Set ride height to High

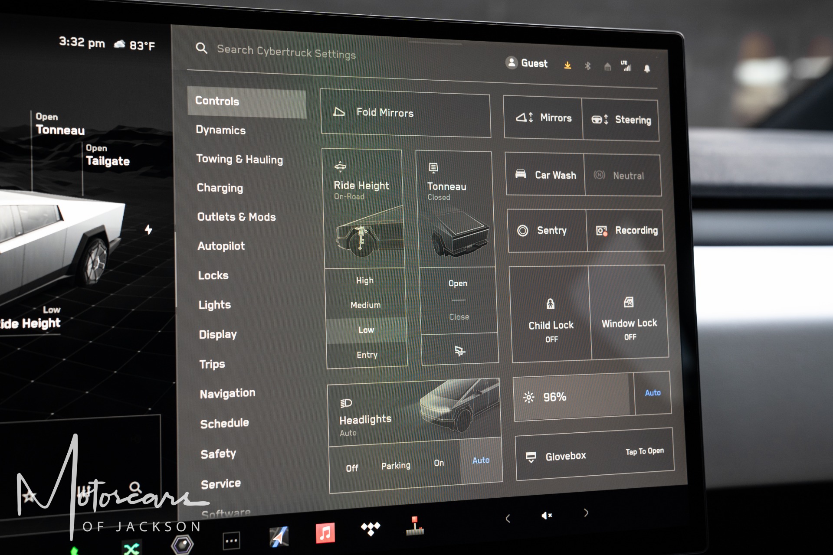pos(365,281)
